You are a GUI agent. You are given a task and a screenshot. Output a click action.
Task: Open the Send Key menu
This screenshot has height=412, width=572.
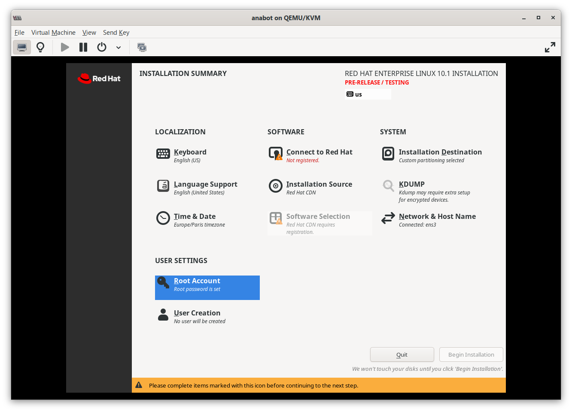tap(116, 33)
